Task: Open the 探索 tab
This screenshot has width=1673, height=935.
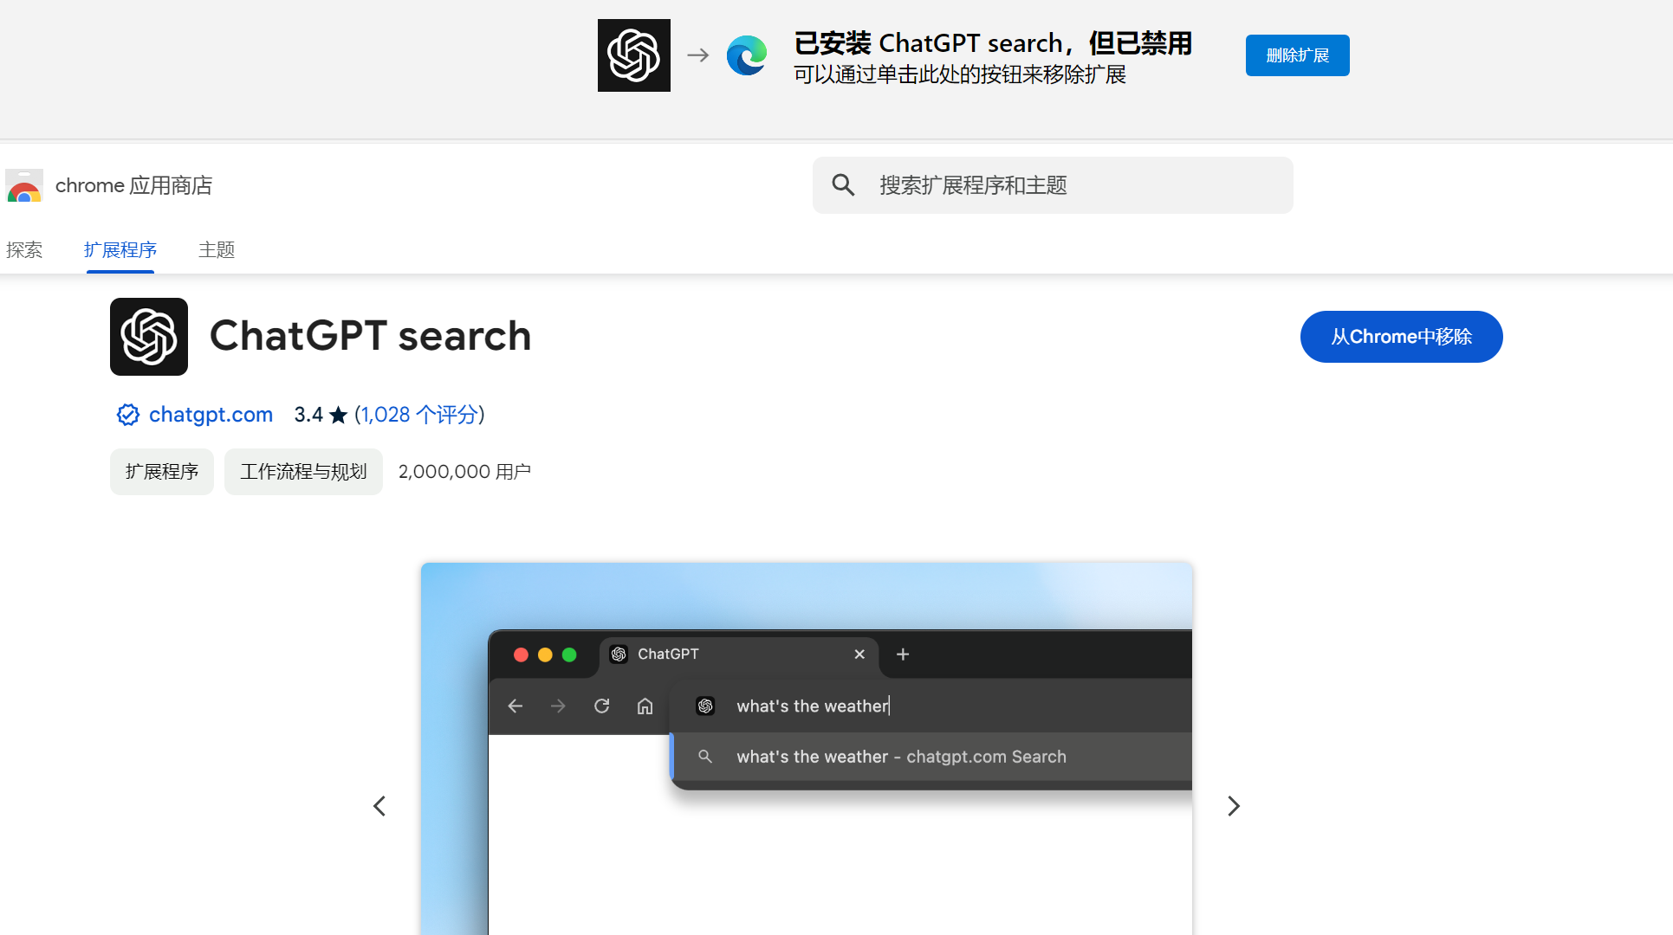Action: (x=24, y=250)
